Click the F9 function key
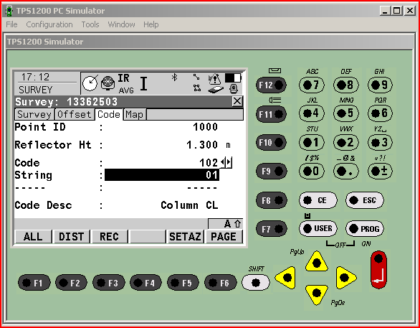 (x=271, y=171)
